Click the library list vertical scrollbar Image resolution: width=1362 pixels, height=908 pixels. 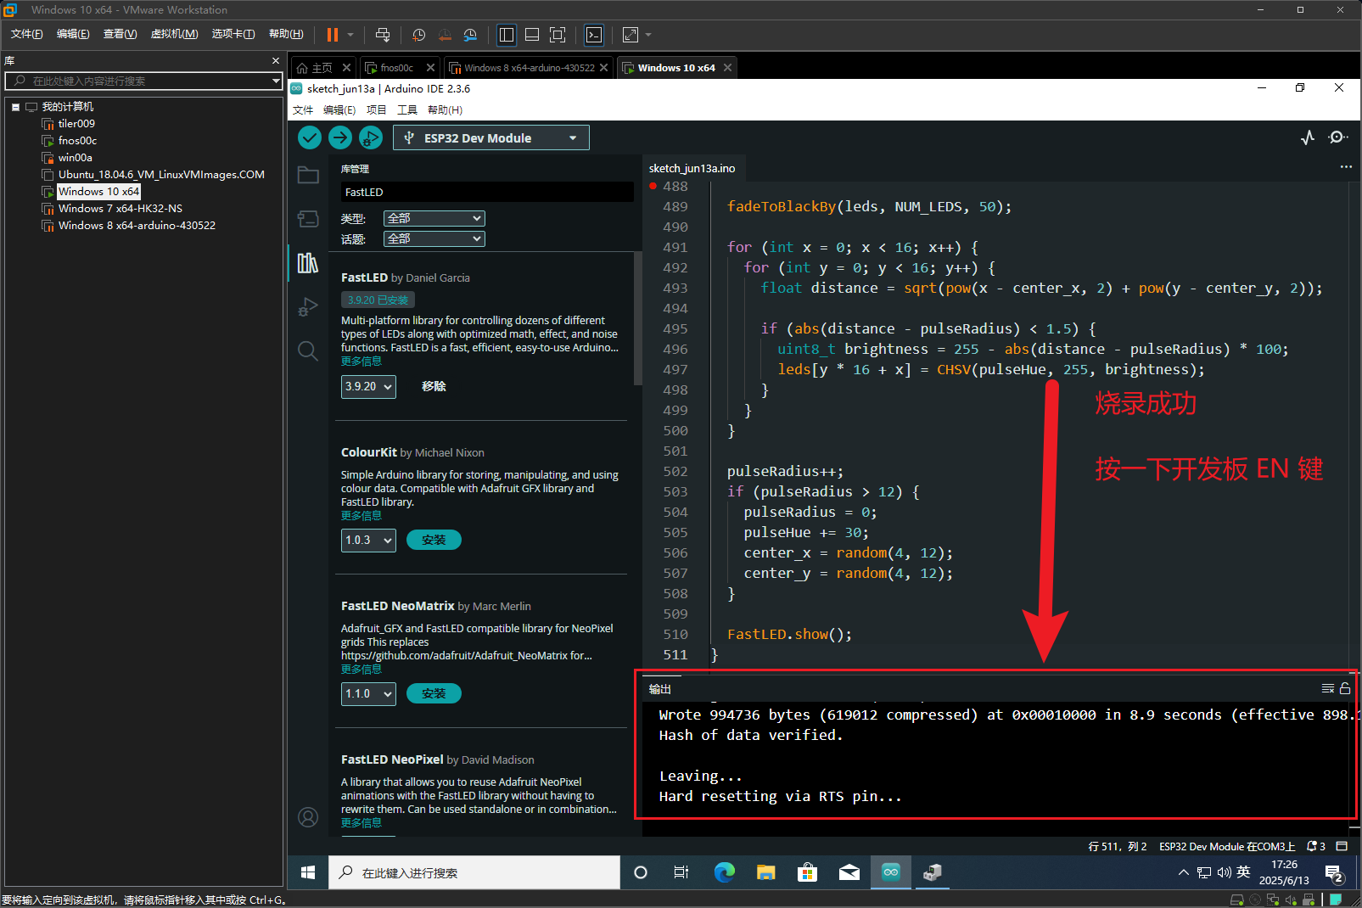point(637,318)
